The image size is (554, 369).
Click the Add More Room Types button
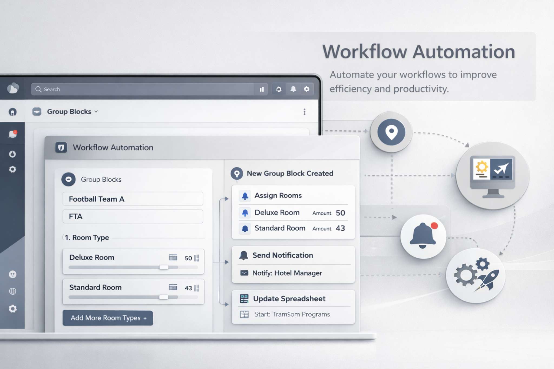pos(107,318)
